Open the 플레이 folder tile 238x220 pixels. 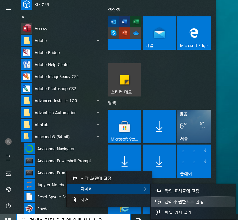[x=194, y=161]
